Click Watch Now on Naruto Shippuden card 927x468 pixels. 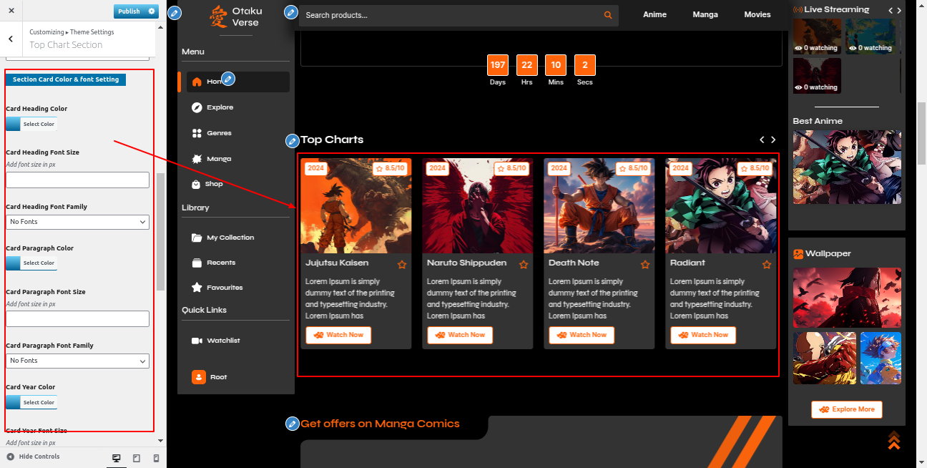pyautogui.click(x=460, y=335)
